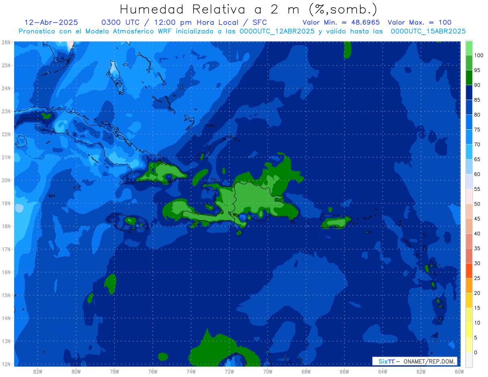Click the legend value '50'
Image resolution: width=488 pixels, height=377 pixels.
(477, 204)
